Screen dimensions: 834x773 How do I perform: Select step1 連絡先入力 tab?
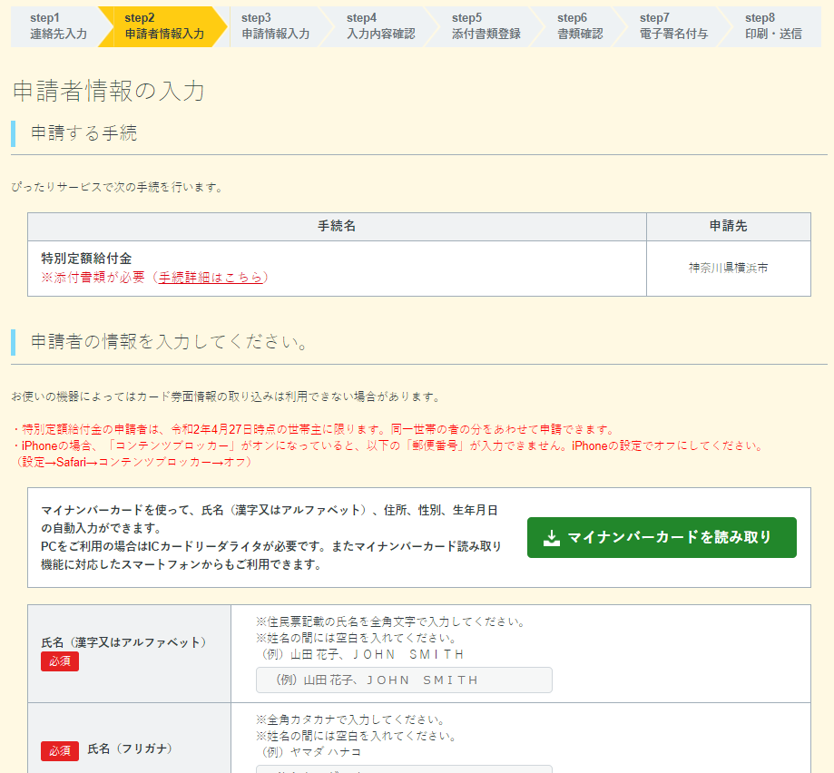[x=58, y=26]
